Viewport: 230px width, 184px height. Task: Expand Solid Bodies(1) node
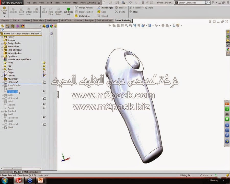coord(2,50)
